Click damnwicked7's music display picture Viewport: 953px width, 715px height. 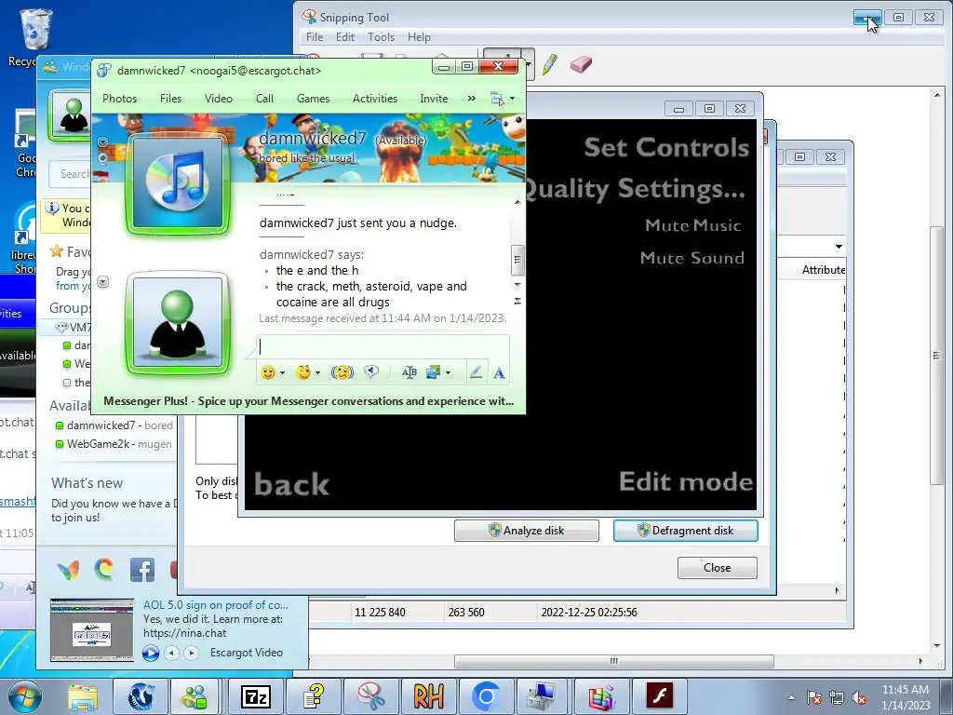click(178, 183)
